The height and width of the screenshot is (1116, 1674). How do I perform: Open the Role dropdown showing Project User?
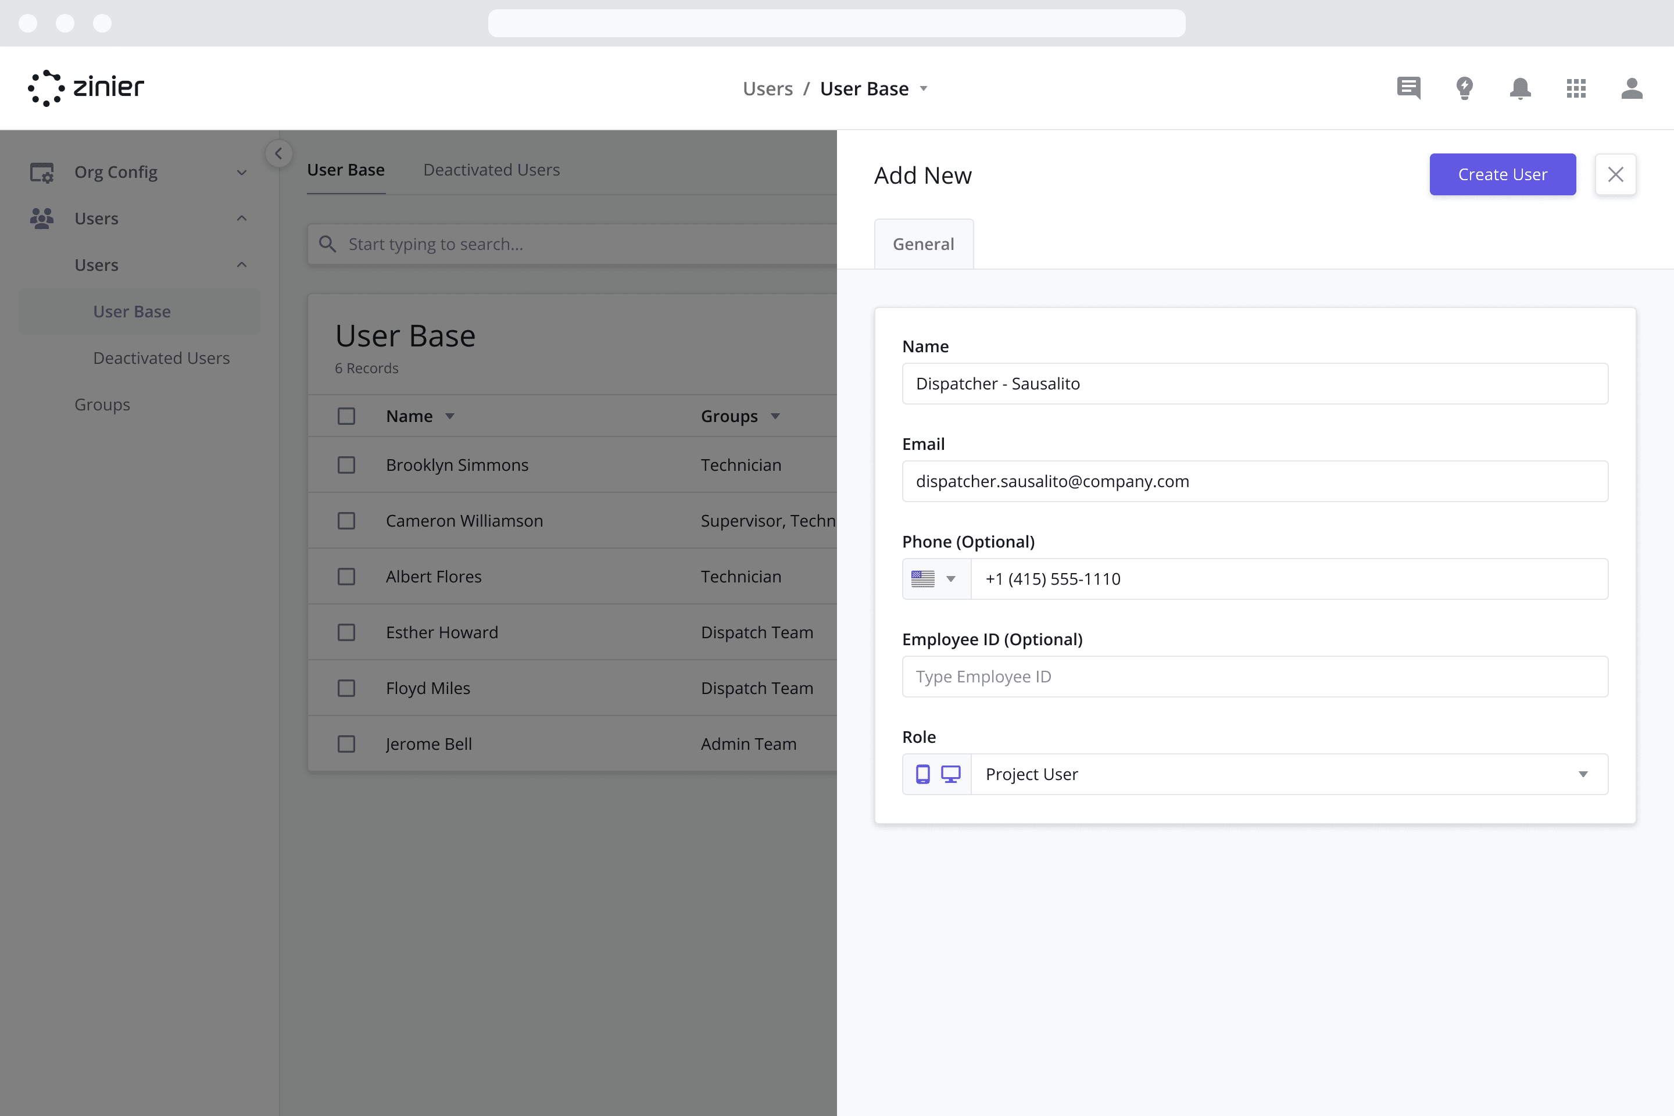point(1289,774)
